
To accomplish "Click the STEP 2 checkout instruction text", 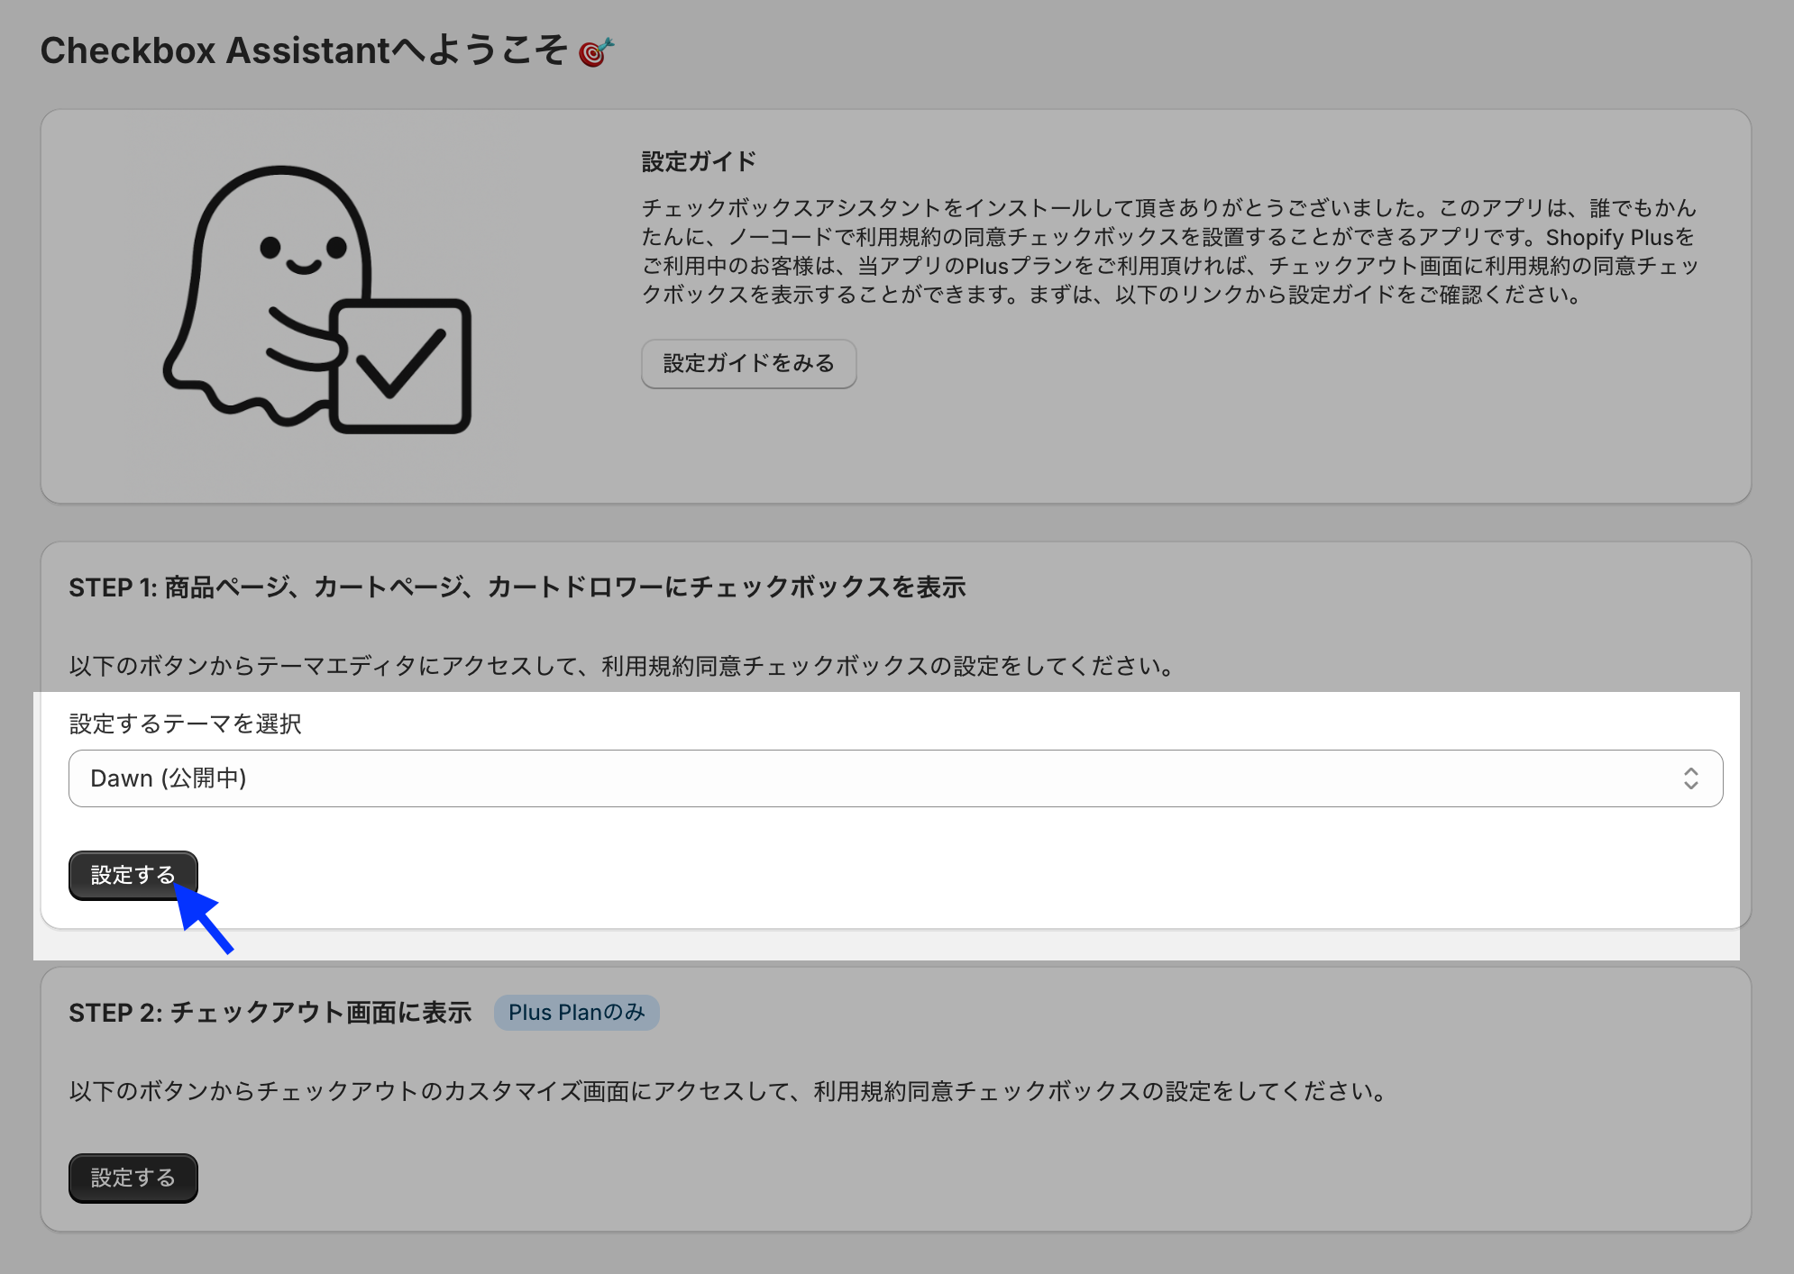I will pyautogui.click(x=729, y=1091).
